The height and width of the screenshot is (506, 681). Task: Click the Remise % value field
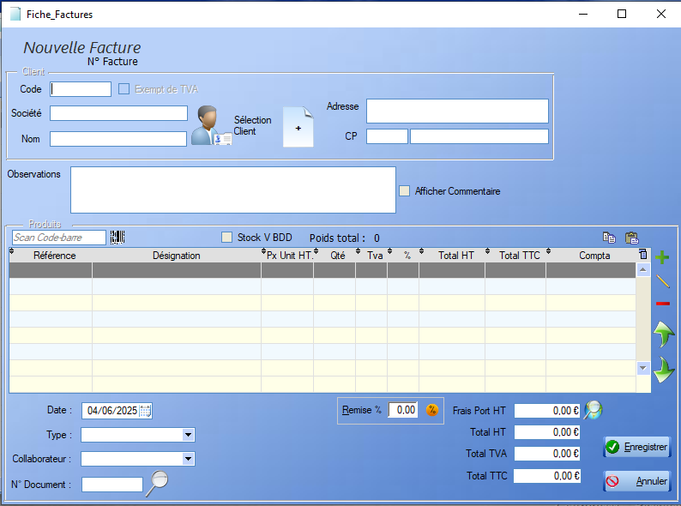pyautogui.click(x=403, y=410)
